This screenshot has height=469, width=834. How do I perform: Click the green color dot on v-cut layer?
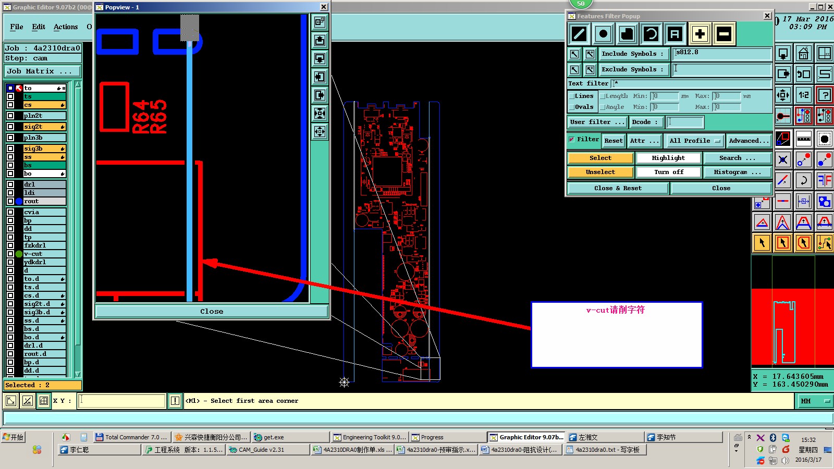(19, 254)
